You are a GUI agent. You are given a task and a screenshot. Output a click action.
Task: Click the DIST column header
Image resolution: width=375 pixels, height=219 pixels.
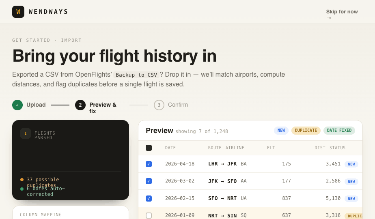point(320,148)
